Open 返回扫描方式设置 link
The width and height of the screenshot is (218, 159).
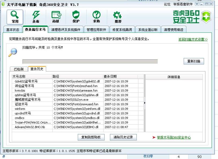coord(193,39)
